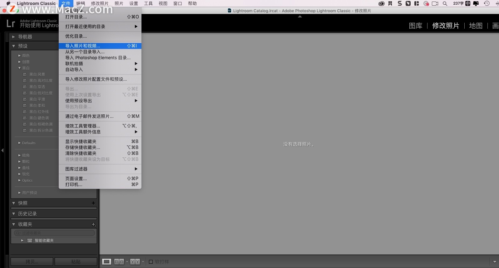
Task: Choose 从另一个目录导入... menu item
Action: 100,52
